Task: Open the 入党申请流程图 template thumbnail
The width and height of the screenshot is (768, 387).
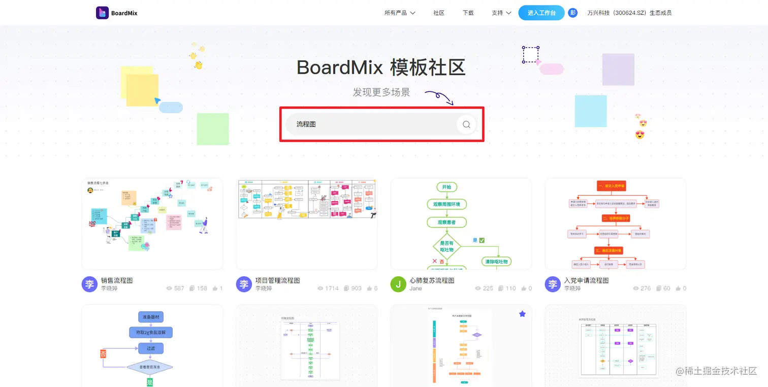Action: click(x=616, y=223)
